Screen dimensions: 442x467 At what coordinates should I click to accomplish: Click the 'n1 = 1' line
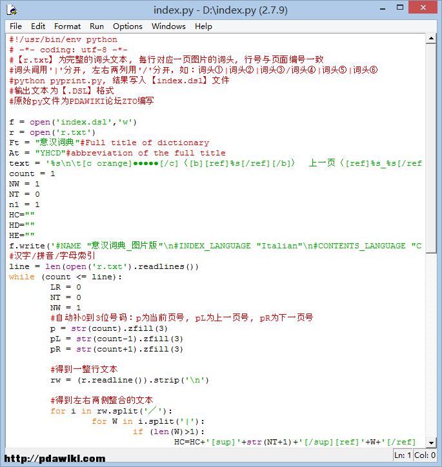pos(24,204)
